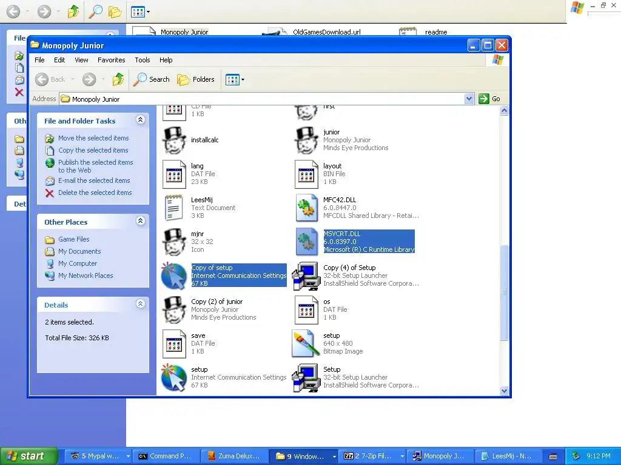The height and width of the screenshot is (465, 621).
Task: Open the Views button dropdown arrow
Action: (x=243, y=79)
